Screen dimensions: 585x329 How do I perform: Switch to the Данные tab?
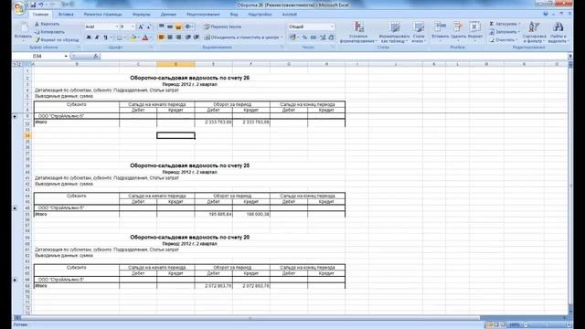[x=168, y=15]
